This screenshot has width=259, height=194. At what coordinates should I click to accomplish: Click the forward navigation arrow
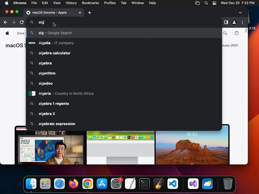click(14, 22)
